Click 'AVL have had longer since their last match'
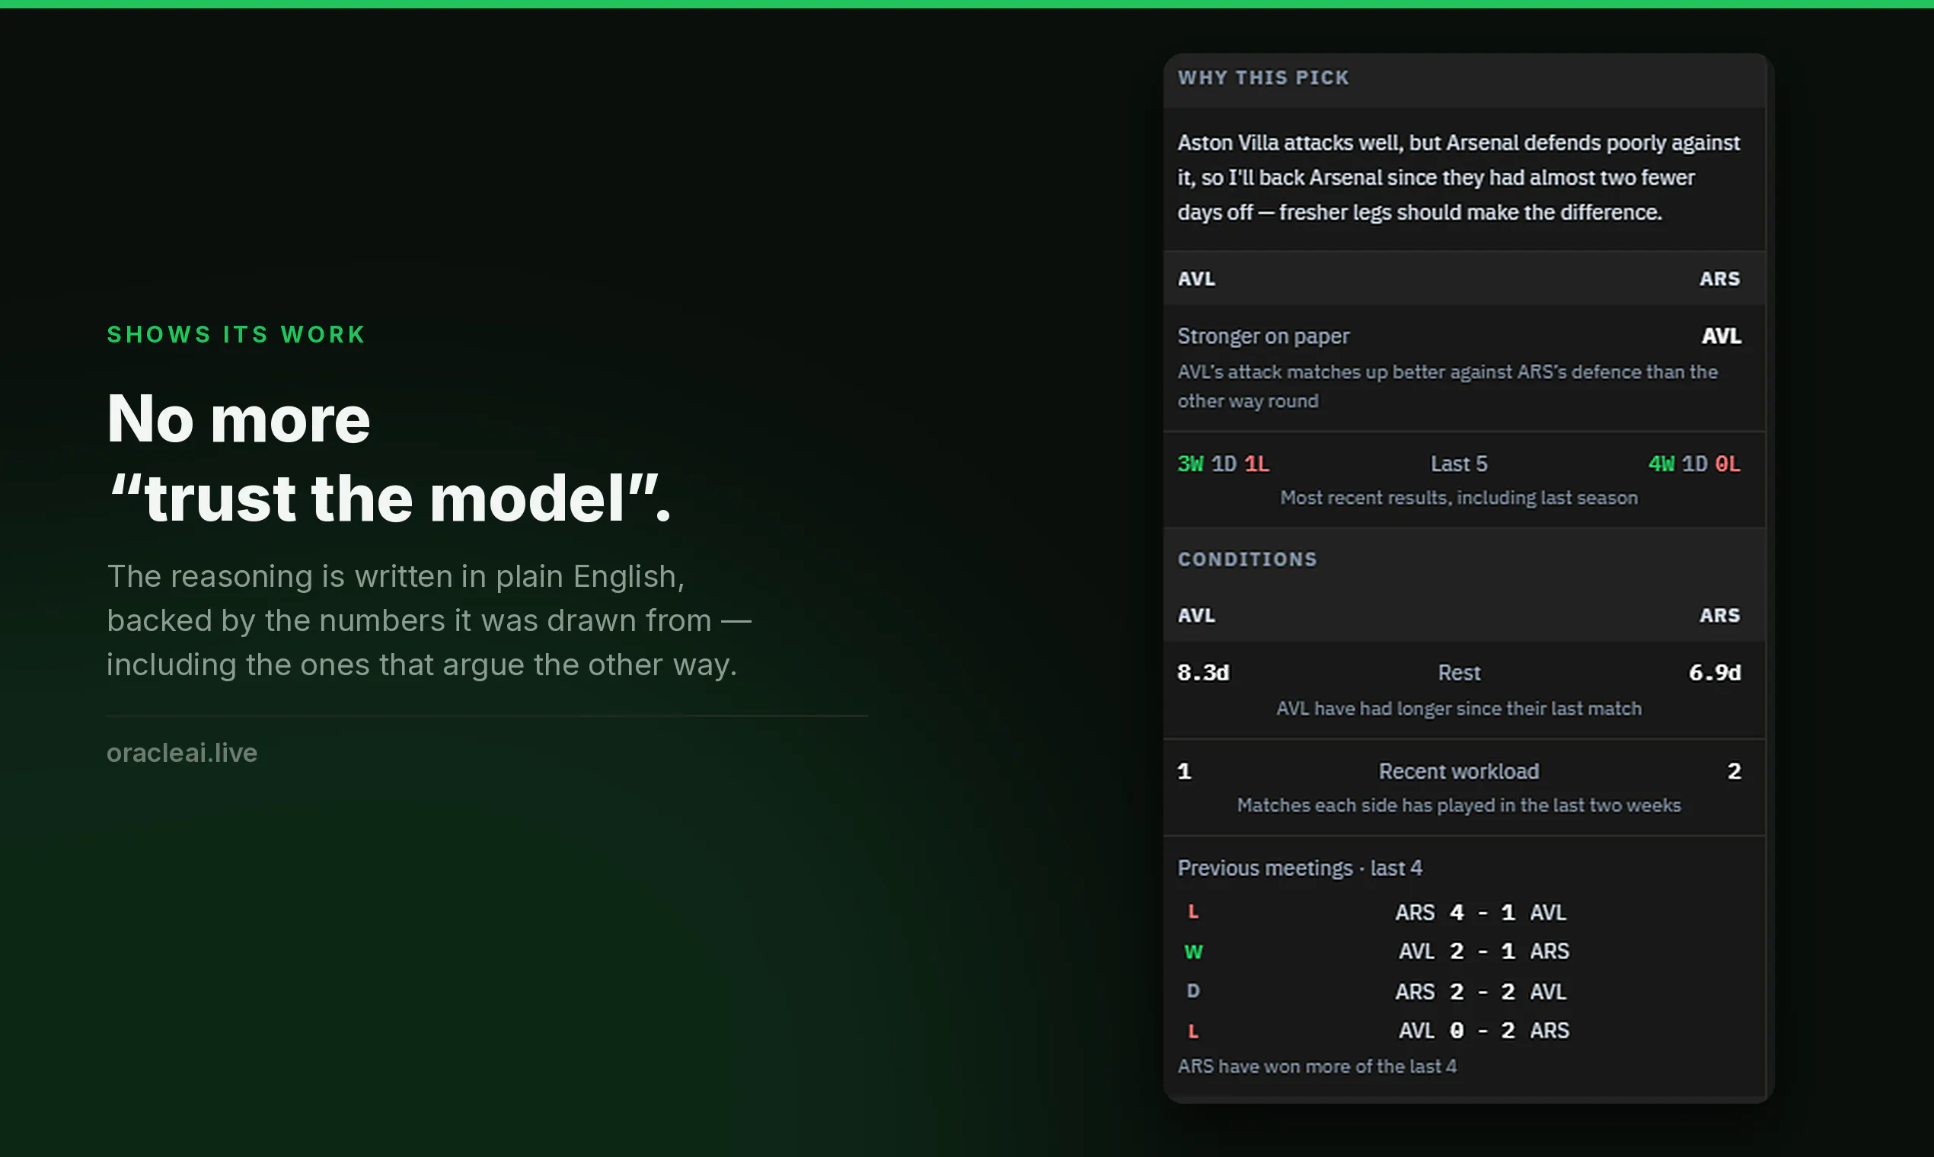Image resolution: width=1934 pixels, height=1157 pixels. pos(1458,708)
